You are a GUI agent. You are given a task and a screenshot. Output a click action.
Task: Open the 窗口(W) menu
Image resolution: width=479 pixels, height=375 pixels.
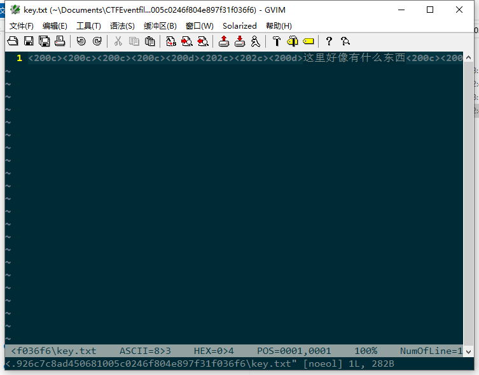200,26
